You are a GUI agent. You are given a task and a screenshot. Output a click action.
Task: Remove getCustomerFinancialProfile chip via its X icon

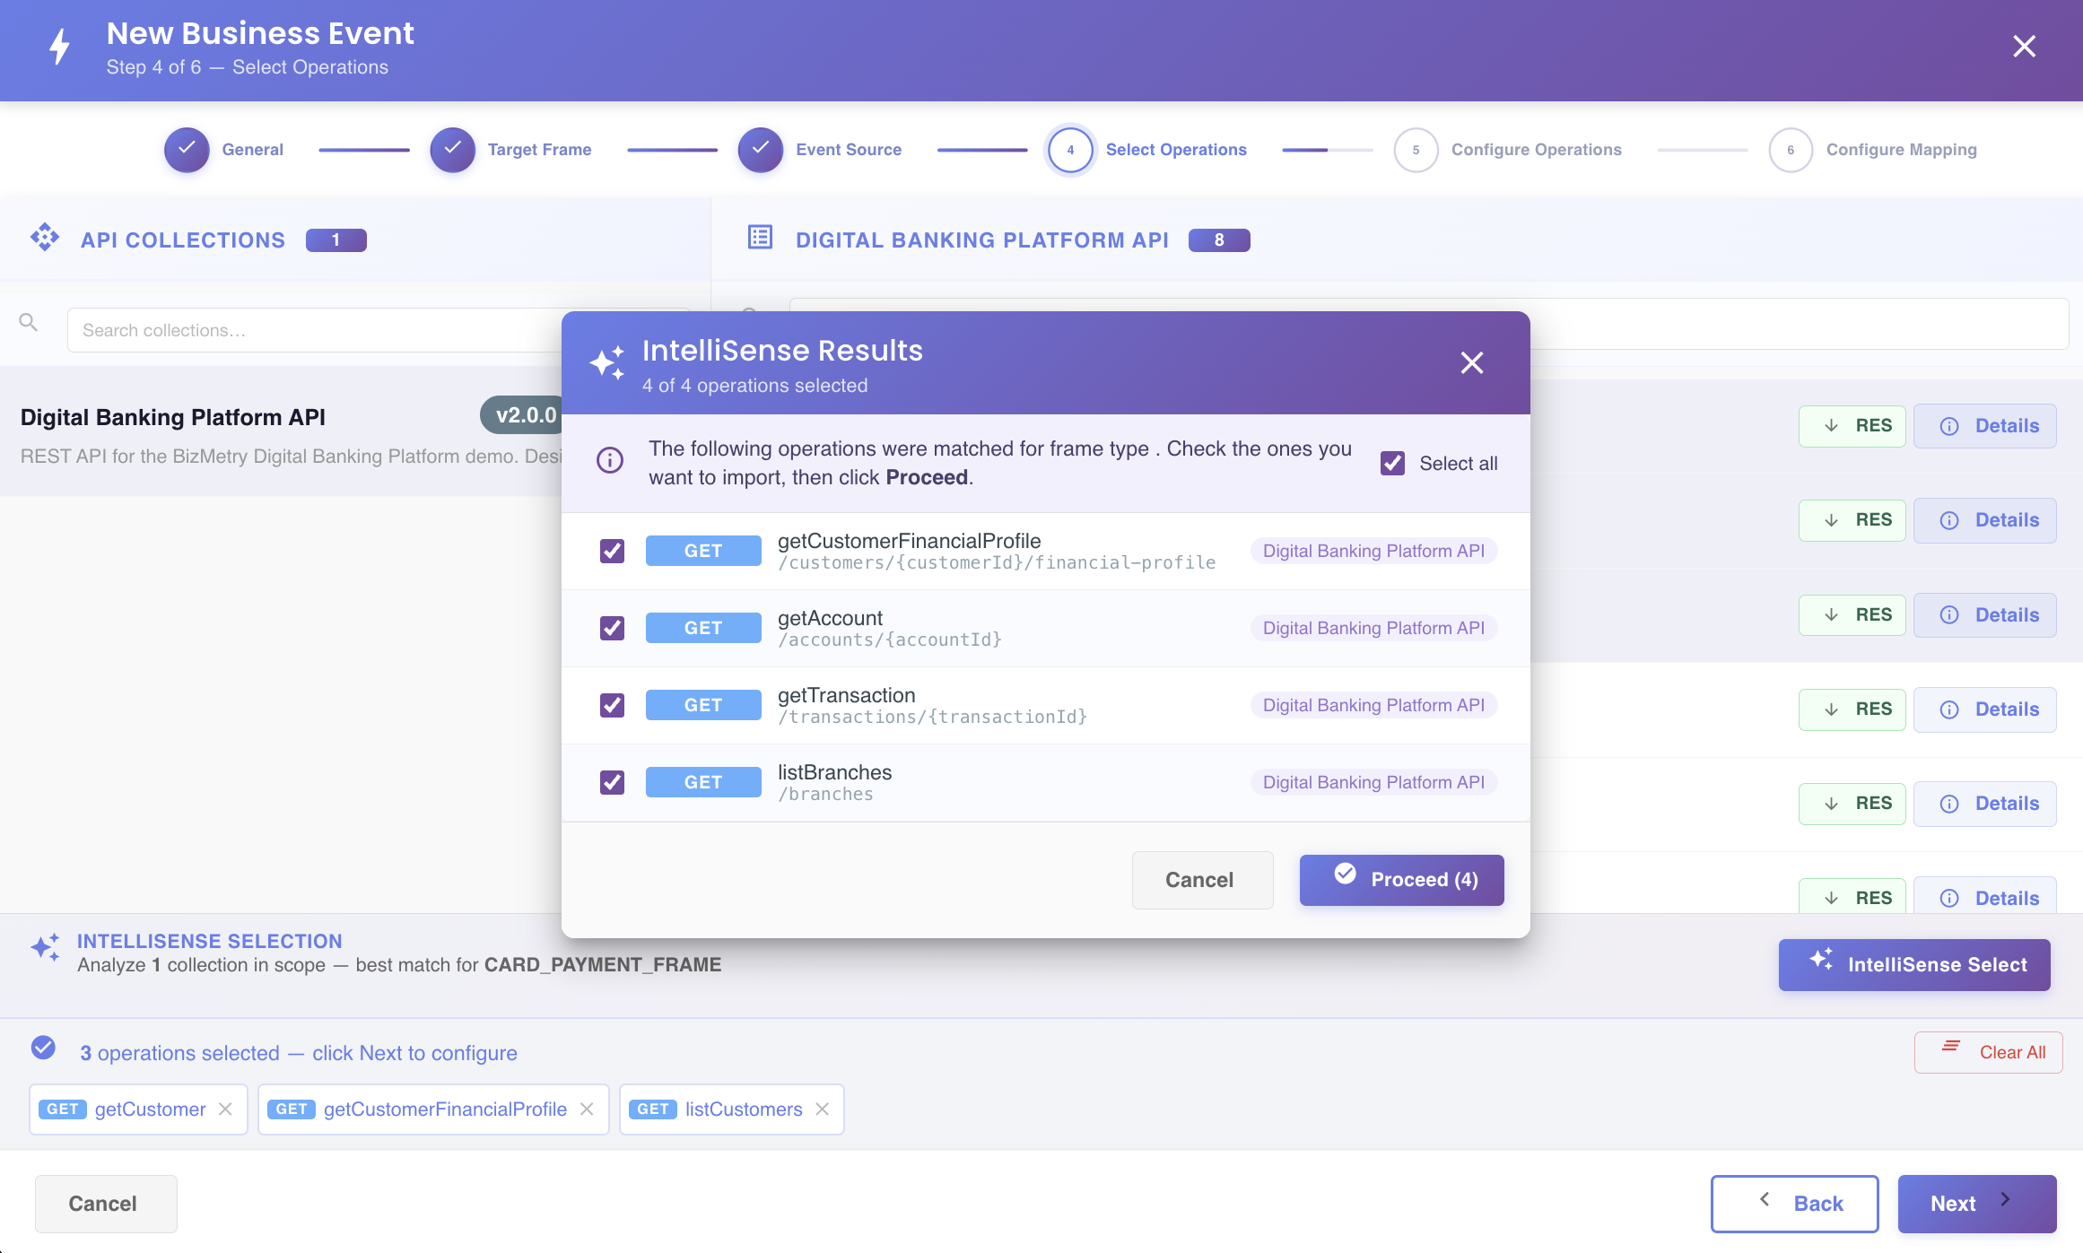(587, 1109)
